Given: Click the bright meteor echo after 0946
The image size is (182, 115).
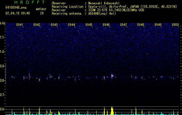Looking at the screenshot, I should (112, 76).
